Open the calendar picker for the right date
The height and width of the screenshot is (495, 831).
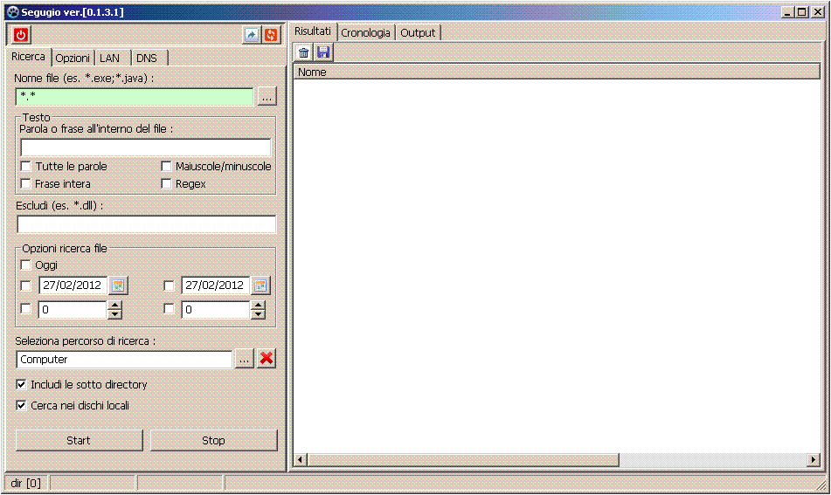pyautogui.click(x=260, y=285)
